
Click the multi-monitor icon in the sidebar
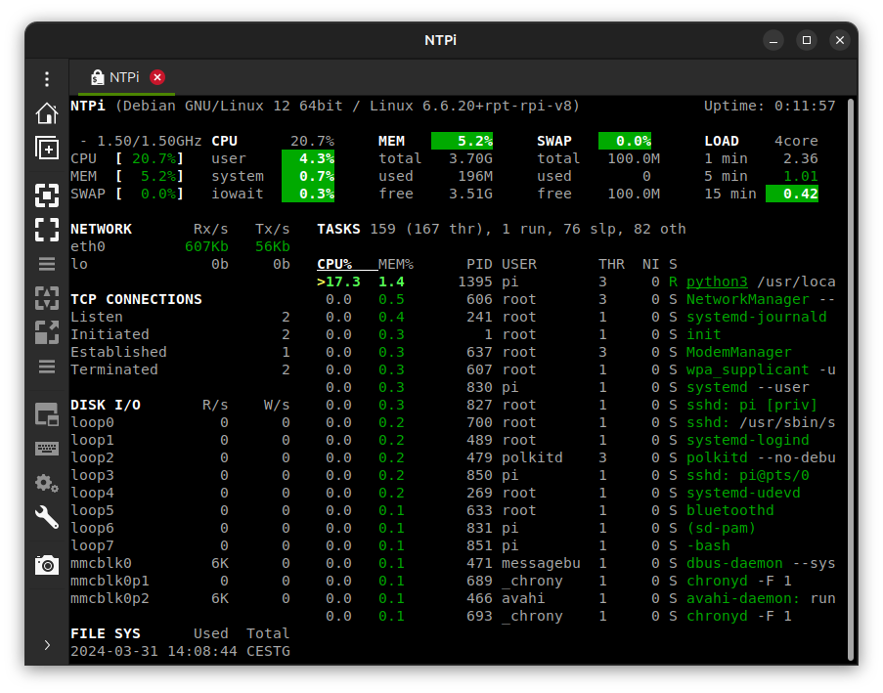(x=46, y=414)
